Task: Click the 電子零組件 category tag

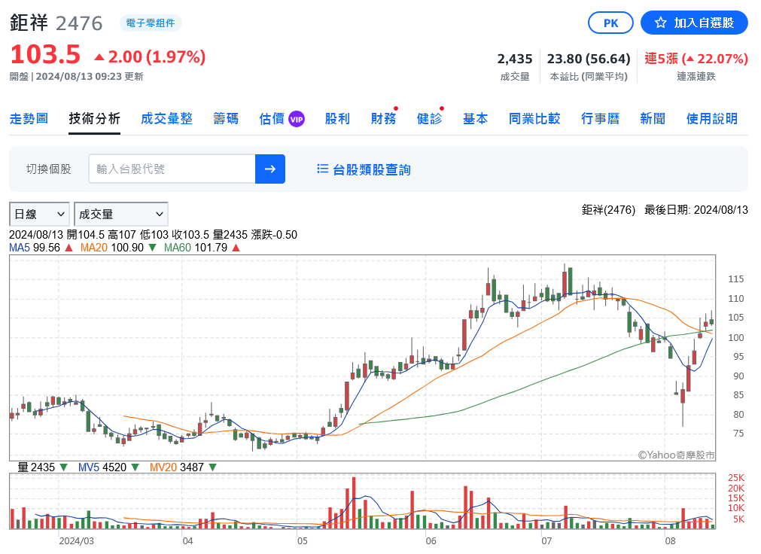Action: pos(150,23)
